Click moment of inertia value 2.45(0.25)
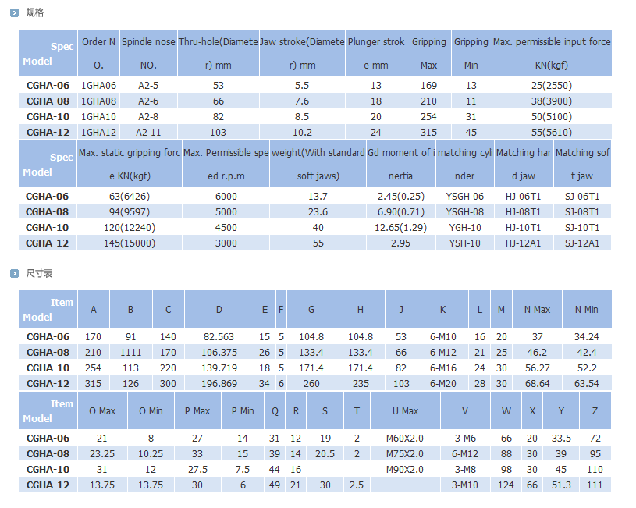 coord(401,197)
